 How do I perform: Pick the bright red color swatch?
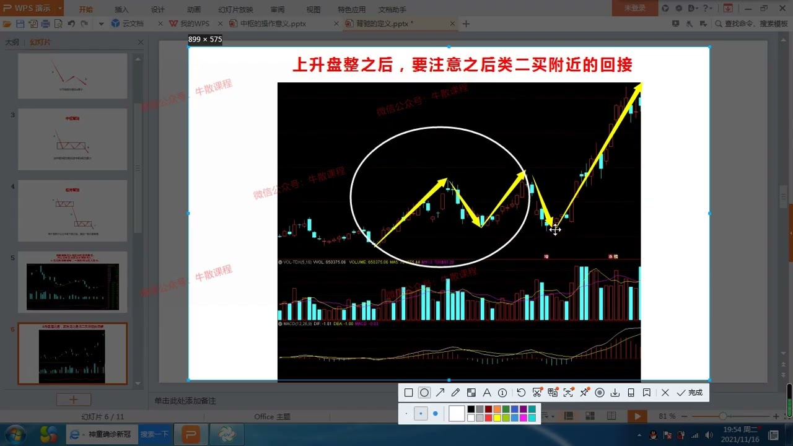(488, 418)
